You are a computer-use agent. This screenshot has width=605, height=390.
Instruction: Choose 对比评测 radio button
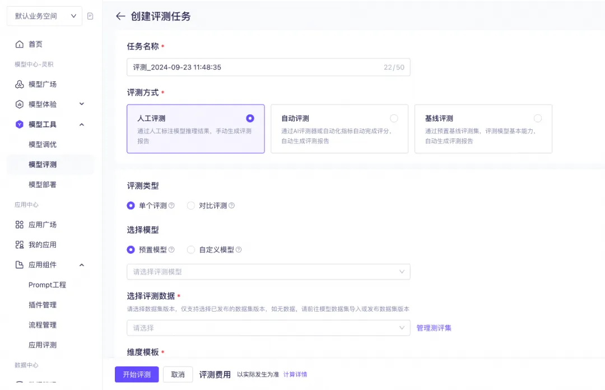click(x=191, y=206)
